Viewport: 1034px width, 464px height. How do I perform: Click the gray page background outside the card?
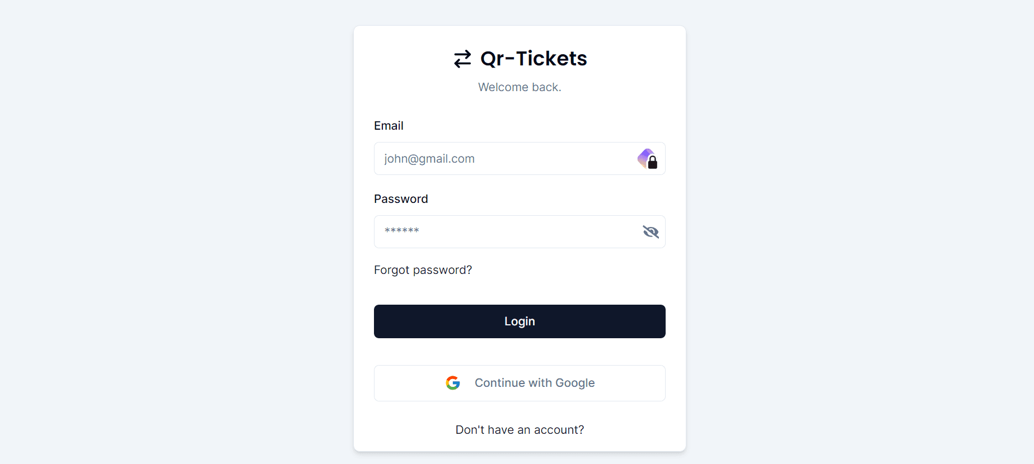point(168,224)
